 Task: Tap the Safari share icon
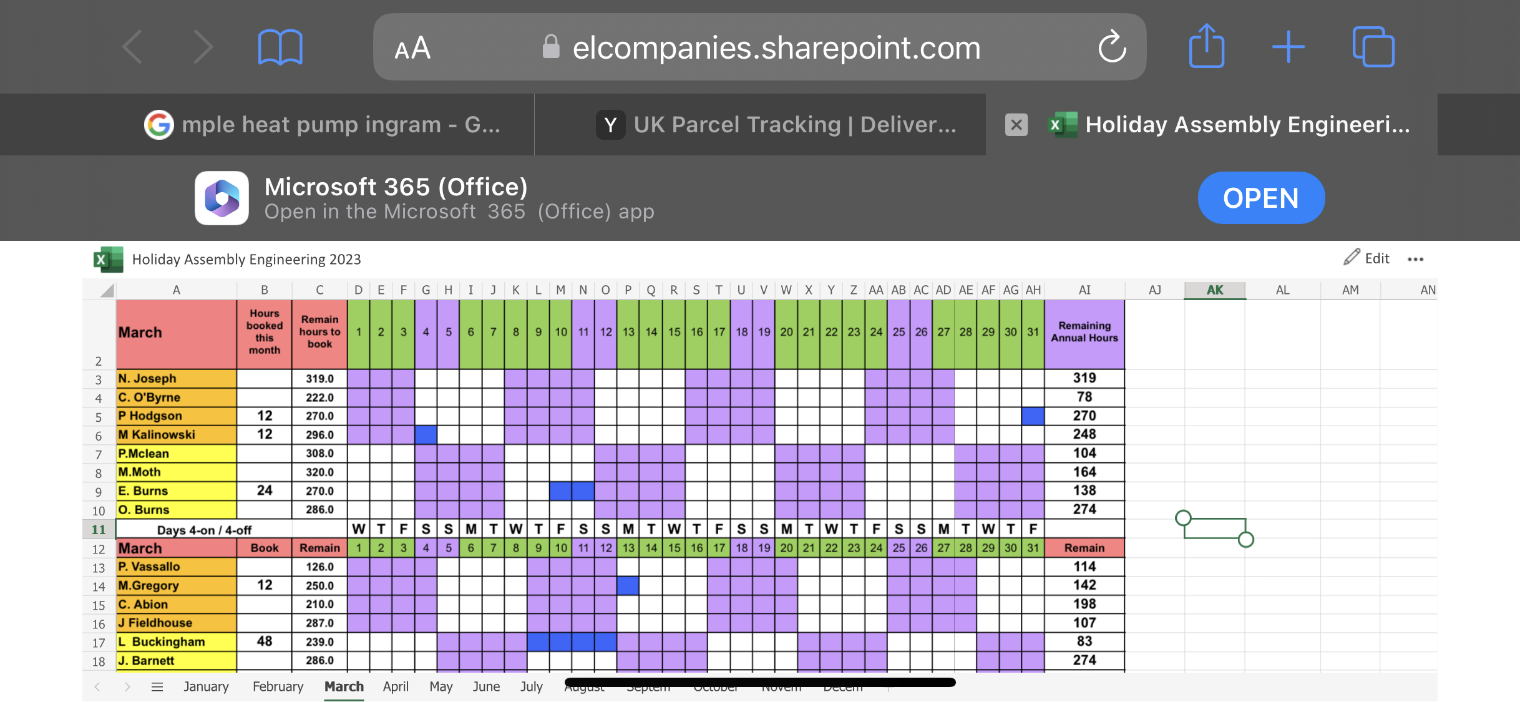pyautogui.click(x=1206, y=46)
